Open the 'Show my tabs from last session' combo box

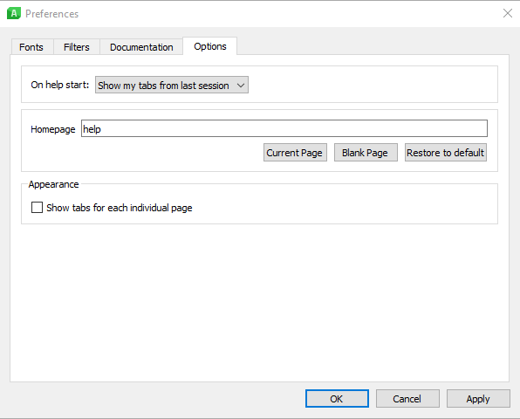pos(172,86)
